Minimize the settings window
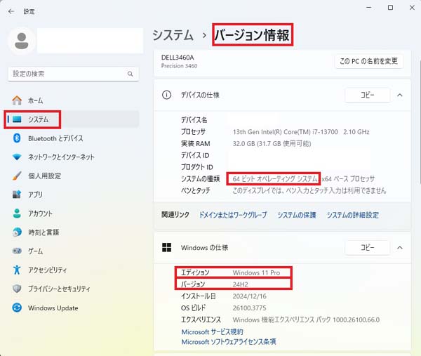 369,8
